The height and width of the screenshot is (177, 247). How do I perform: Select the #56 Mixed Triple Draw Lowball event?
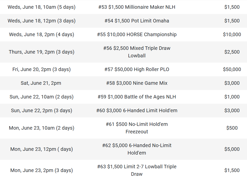137,52
